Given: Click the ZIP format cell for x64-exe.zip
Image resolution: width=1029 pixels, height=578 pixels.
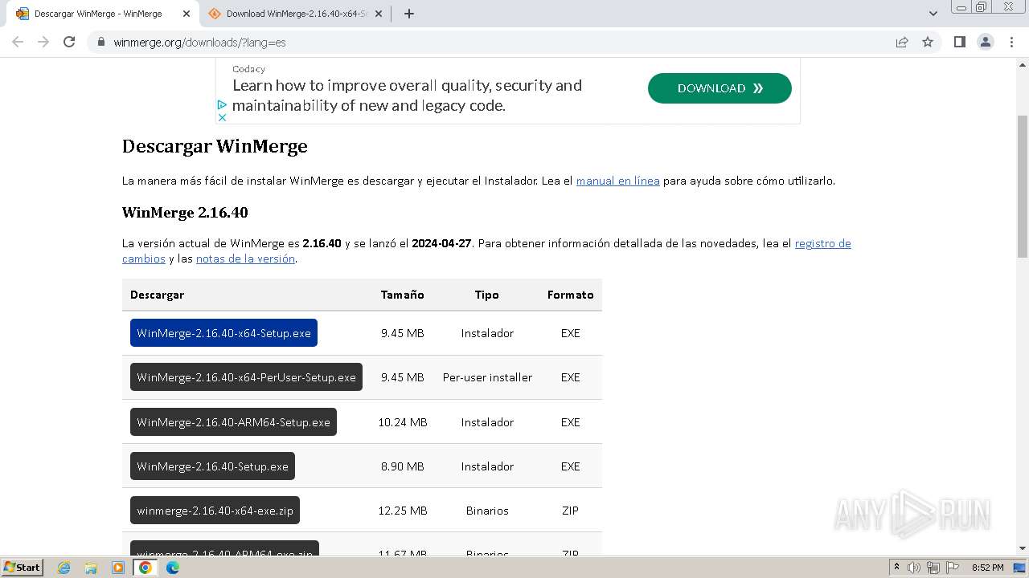Looking at the screenshot, I should [x=570, y=511].
